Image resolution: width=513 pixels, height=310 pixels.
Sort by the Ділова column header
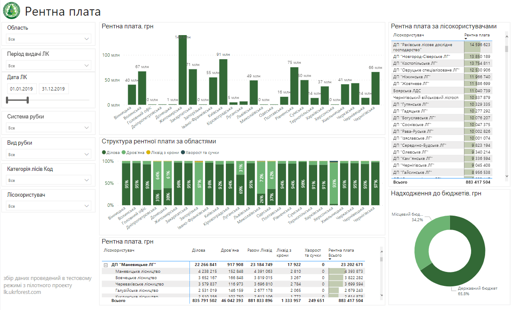[198, 250]
